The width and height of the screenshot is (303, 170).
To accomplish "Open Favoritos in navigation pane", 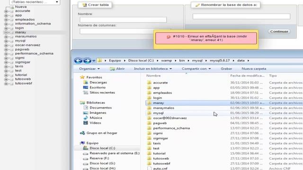I will pos(94,77).
